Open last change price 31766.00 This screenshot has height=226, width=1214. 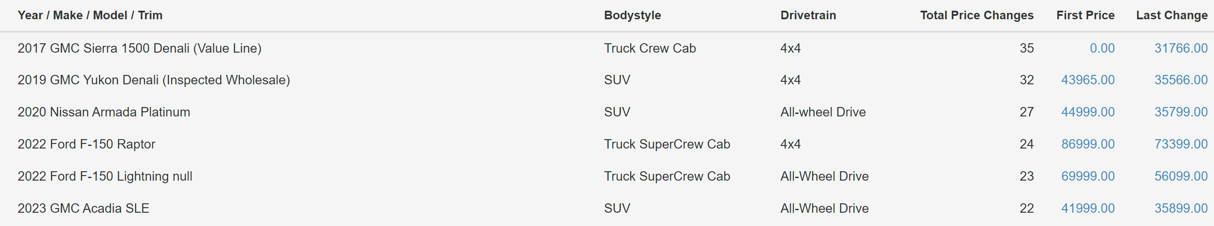[x=1181, y=48]
